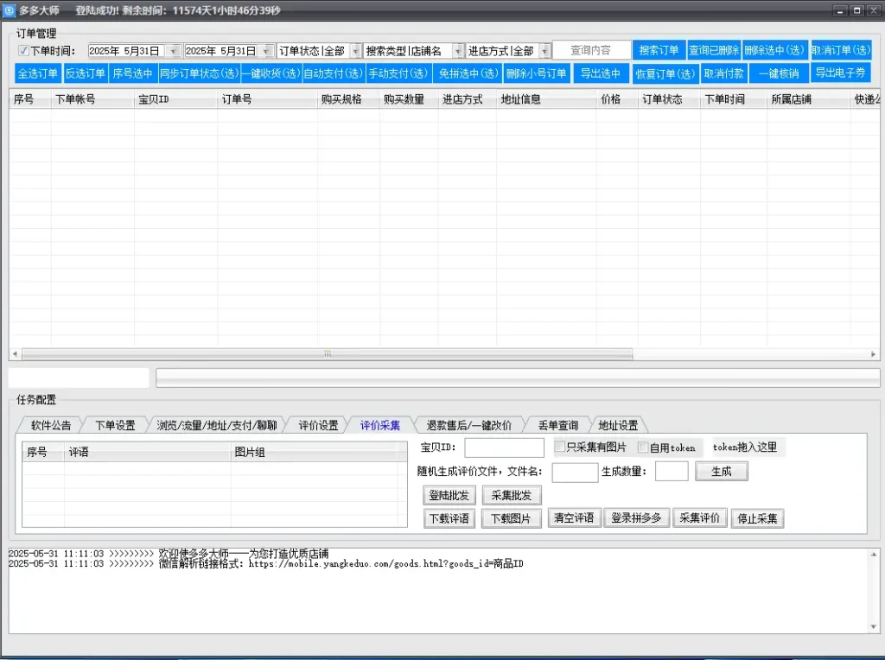Open the end date dropdown
885x660 pixels.
point(265,51)
